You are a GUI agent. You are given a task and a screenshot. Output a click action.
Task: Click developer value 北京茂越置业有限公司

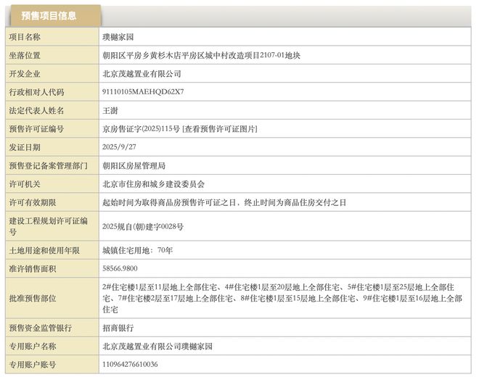click(142, 73)
